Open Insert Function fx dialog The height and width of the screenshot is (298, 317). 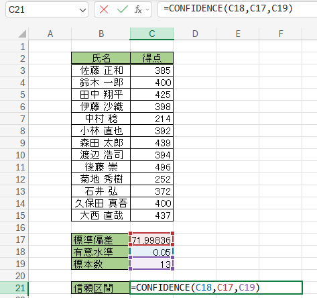click(138, 9)
